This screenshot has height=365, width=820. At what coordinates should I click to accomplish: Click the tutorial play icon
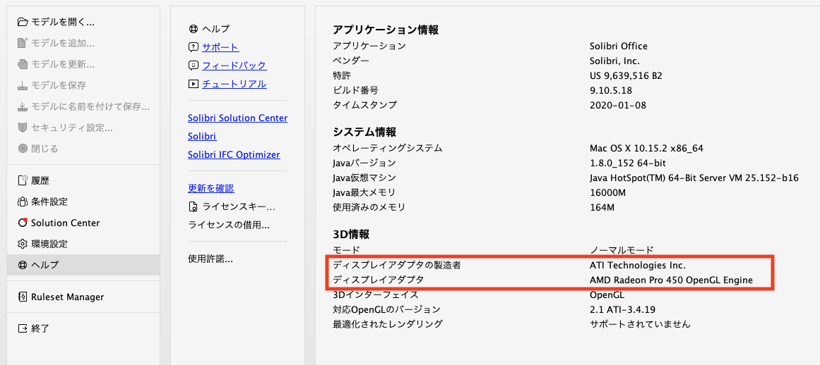[x=194, y=84]
